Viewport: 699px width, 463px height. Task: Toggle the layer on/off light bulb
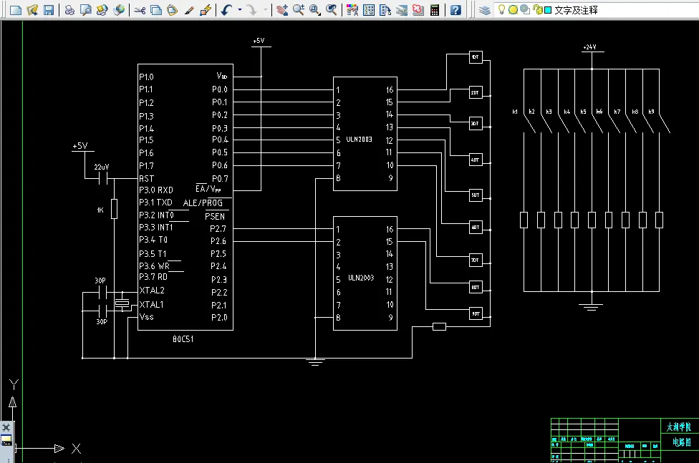tap(501, 9)
